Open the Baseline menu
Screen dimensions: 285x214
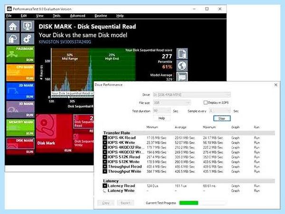pyautogui.click(x=101, y=16)
